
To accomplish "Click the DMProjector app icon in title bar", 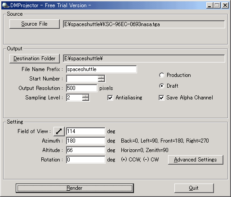I will pyautogui.click(x=5, y=5).
